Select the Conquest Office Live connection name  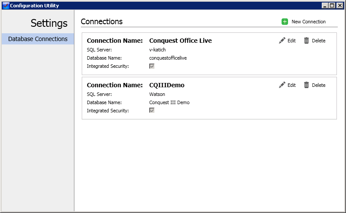(x=180, y=41)
